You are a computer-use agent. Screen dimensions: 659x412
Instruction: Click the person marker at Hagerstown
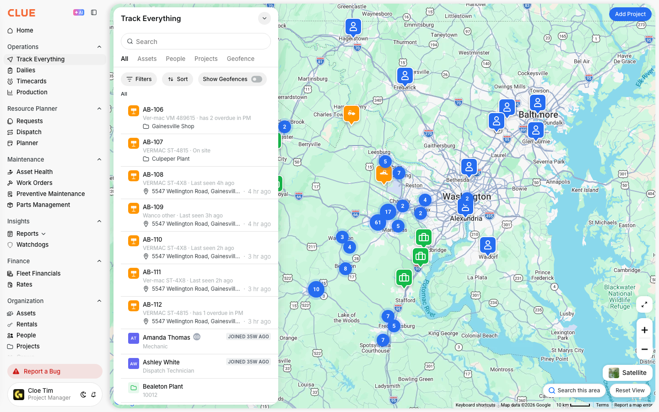tap(353, 28)
